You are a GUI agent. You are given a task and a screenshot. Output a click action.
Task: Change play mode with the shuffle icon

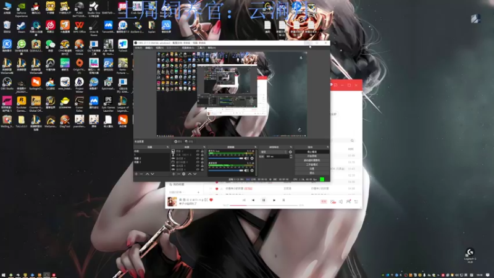coord(244,200)
